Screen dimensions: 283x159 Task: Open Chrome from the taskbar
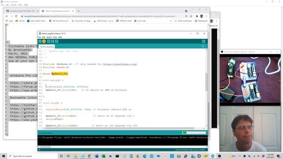click(89, 156)
